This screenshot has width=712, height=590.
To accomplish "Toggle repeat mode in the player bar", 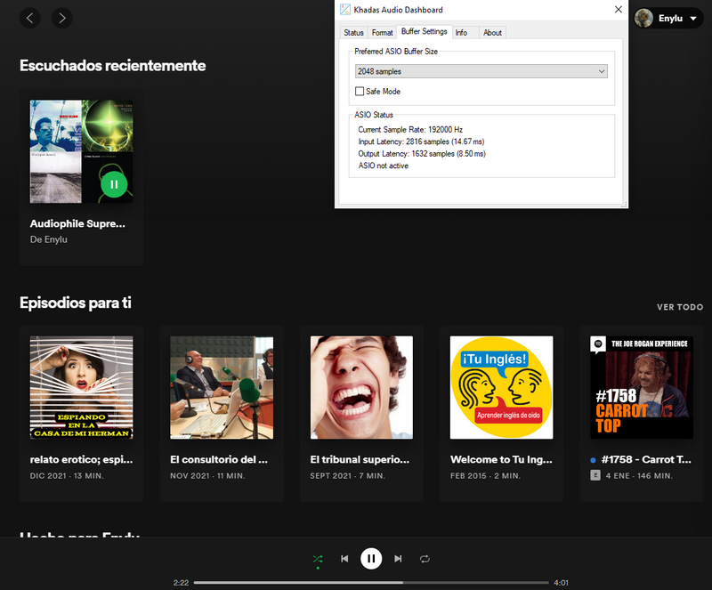I will click(x=425, y=559).
